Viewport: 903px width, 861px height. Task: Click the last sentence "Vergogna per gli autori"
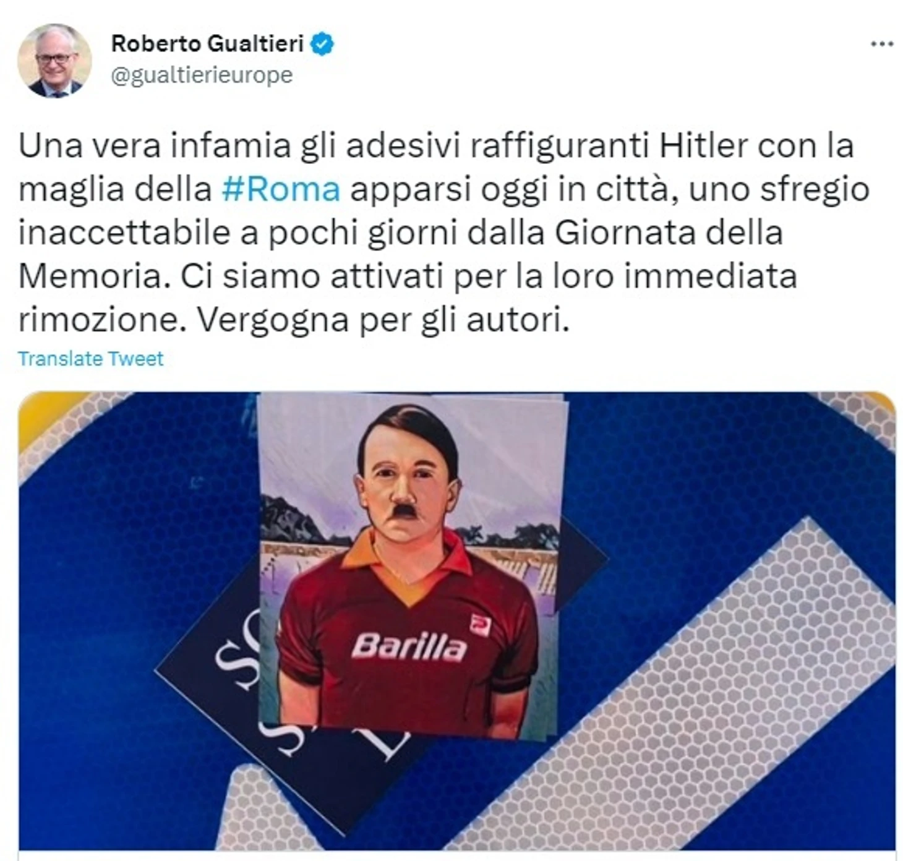click(383, 320)
